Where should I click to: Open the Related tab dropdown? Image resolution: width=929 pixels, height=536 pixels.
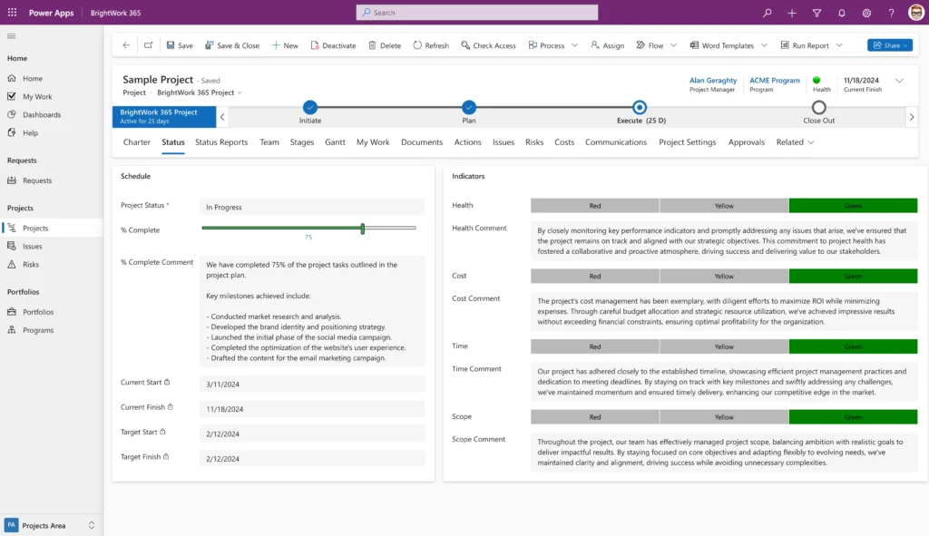pyautogui.click(x=795, y=142)
